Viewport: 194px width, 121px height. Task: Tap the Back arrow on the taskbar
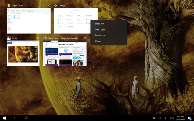pos(15,118)
